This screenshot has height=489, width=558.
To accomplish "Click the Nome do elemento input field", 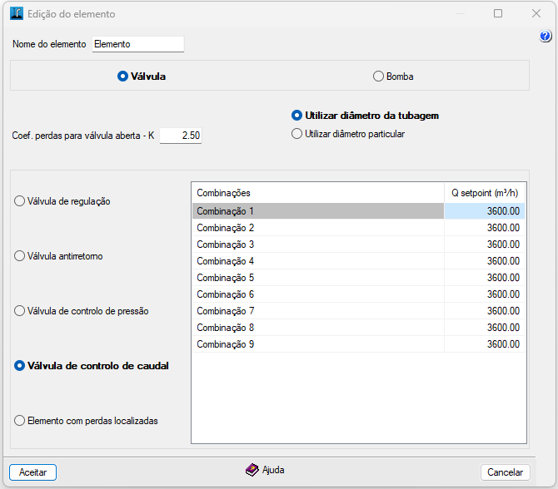I will 138,44.
